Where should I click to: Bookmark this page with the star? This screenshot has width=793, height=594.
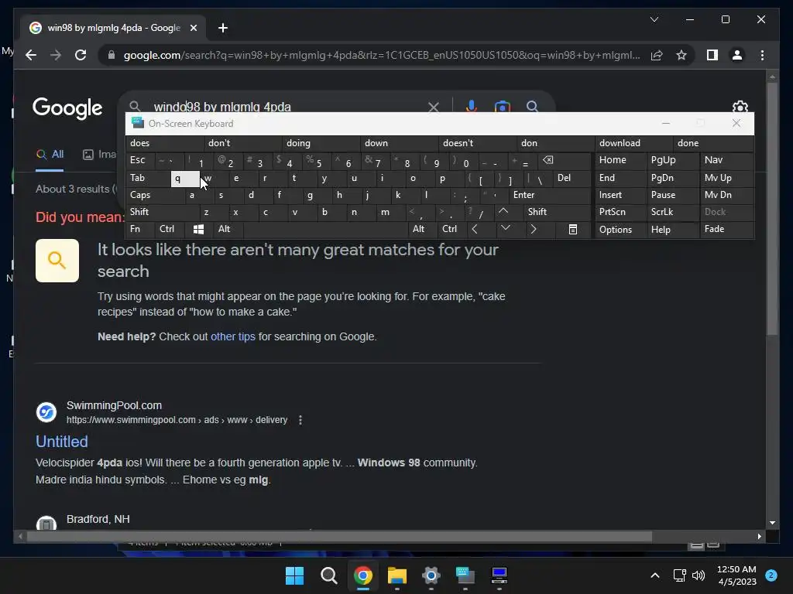point(681,55)
